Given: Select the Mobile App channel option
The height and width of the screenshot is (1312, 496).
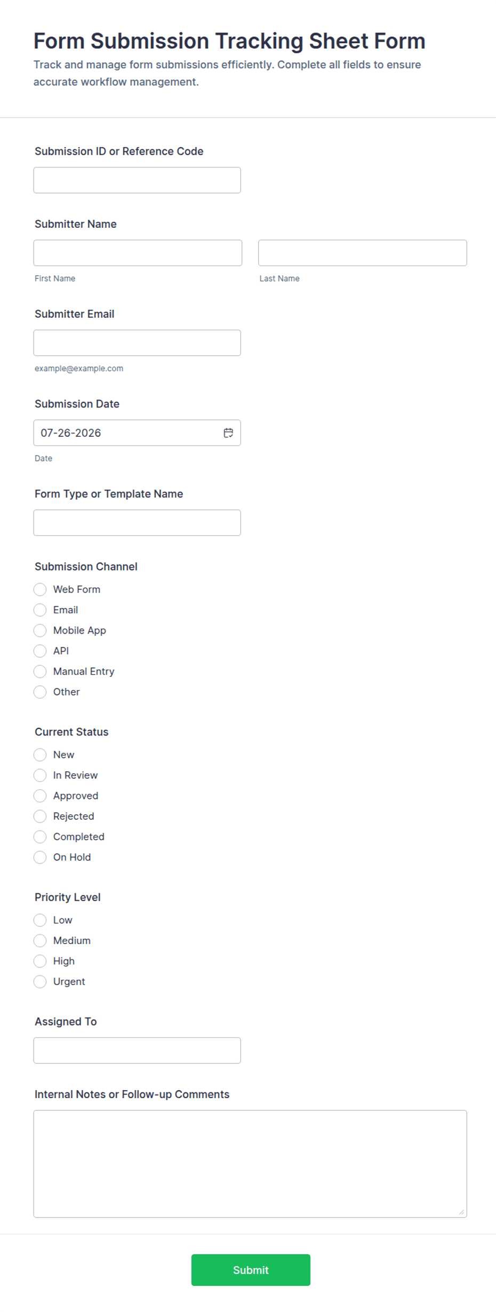Looking at the screenshot, I should 40,630.
